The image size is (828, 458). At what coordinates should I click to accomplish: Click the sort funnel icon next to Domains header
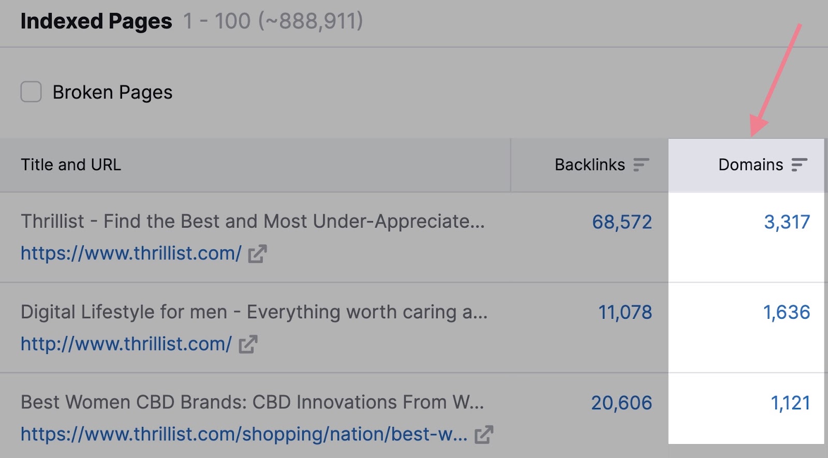pos(800,164)
